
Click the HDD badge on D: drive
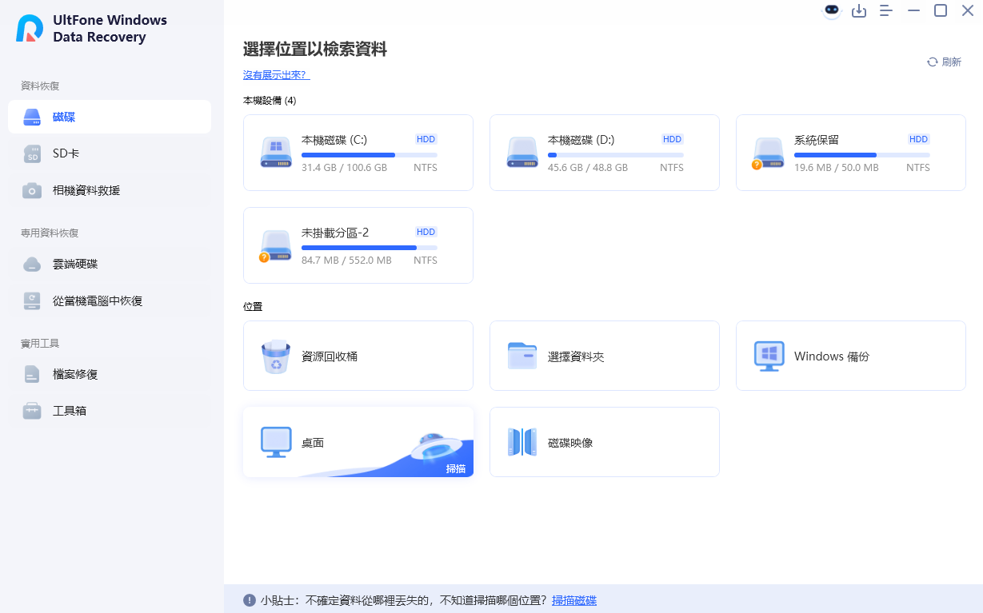(x=673, y=139)
